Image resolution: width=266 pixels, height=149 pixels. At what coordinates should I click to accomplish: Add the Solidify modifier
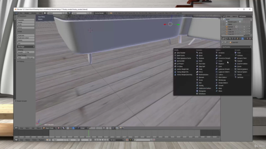pyautogui.click(x=201, y=86)
